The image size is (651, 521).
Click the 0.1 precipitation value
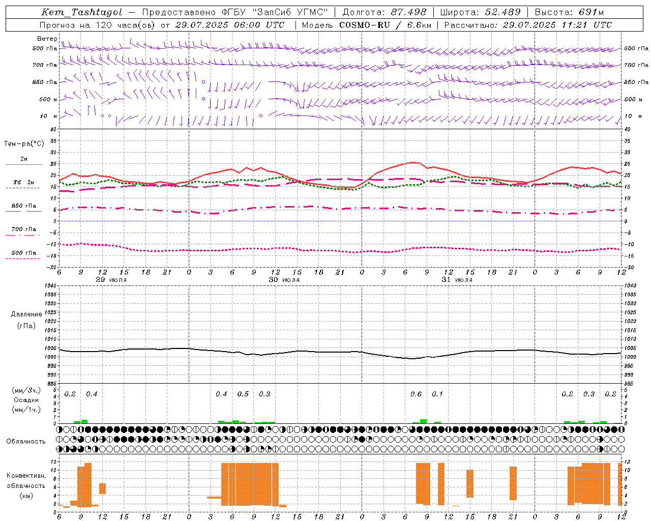[x=437, y=394]
